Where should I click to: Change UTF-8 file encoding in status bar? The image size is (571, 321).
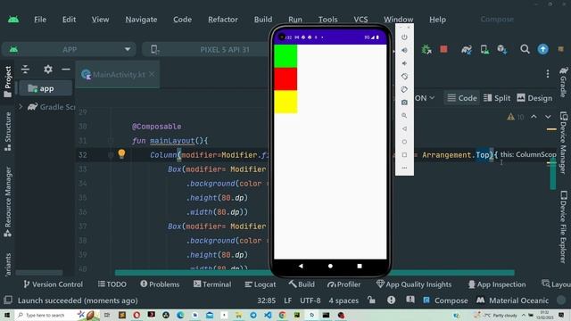[310, 300]
